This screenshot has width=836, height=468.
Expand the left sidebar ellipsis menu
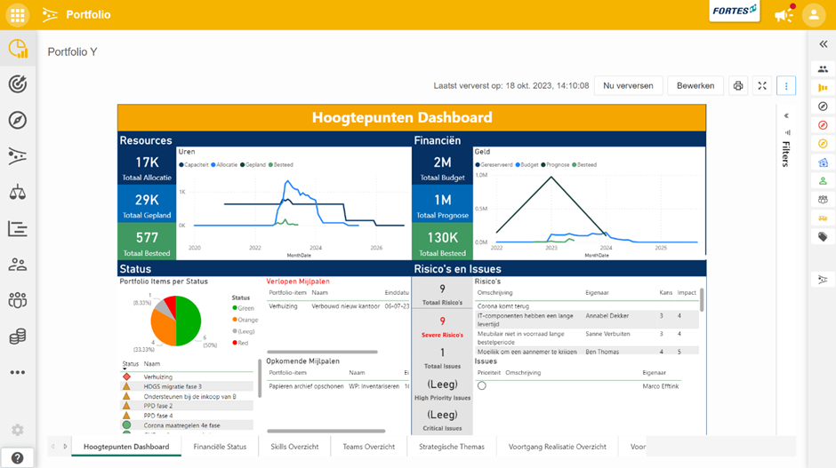17,372
